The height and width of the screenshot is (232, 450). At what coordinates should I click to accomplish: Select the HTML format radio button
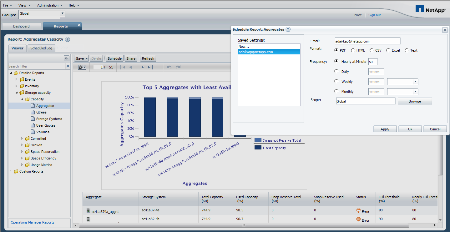point(353,50)
